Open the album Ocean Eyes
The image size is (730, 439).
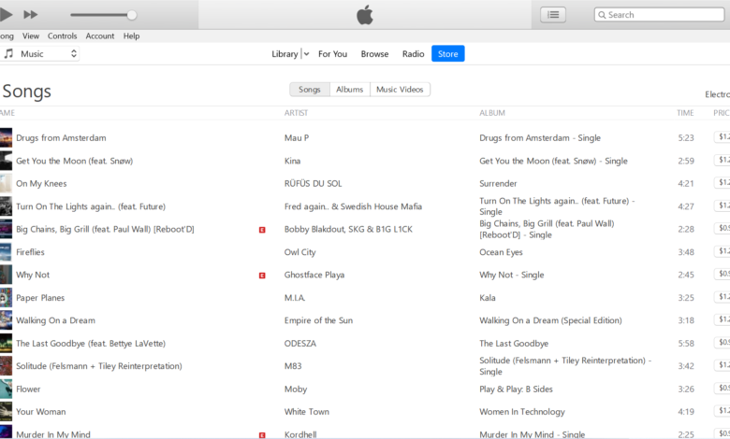(501, 252)
